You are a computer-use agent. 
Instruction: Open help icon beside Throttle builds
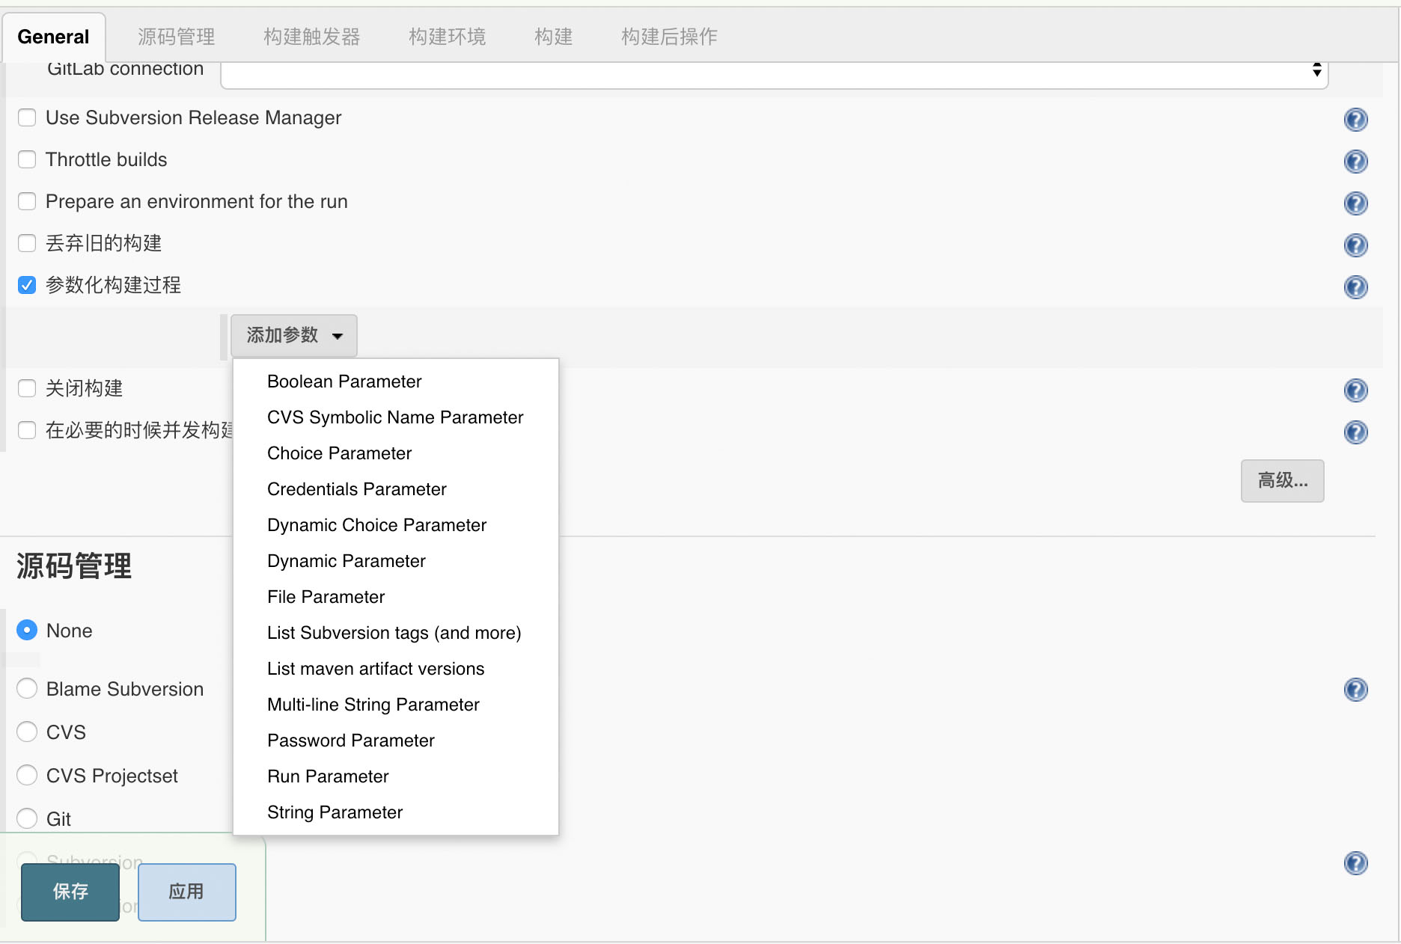point(1355,162)
